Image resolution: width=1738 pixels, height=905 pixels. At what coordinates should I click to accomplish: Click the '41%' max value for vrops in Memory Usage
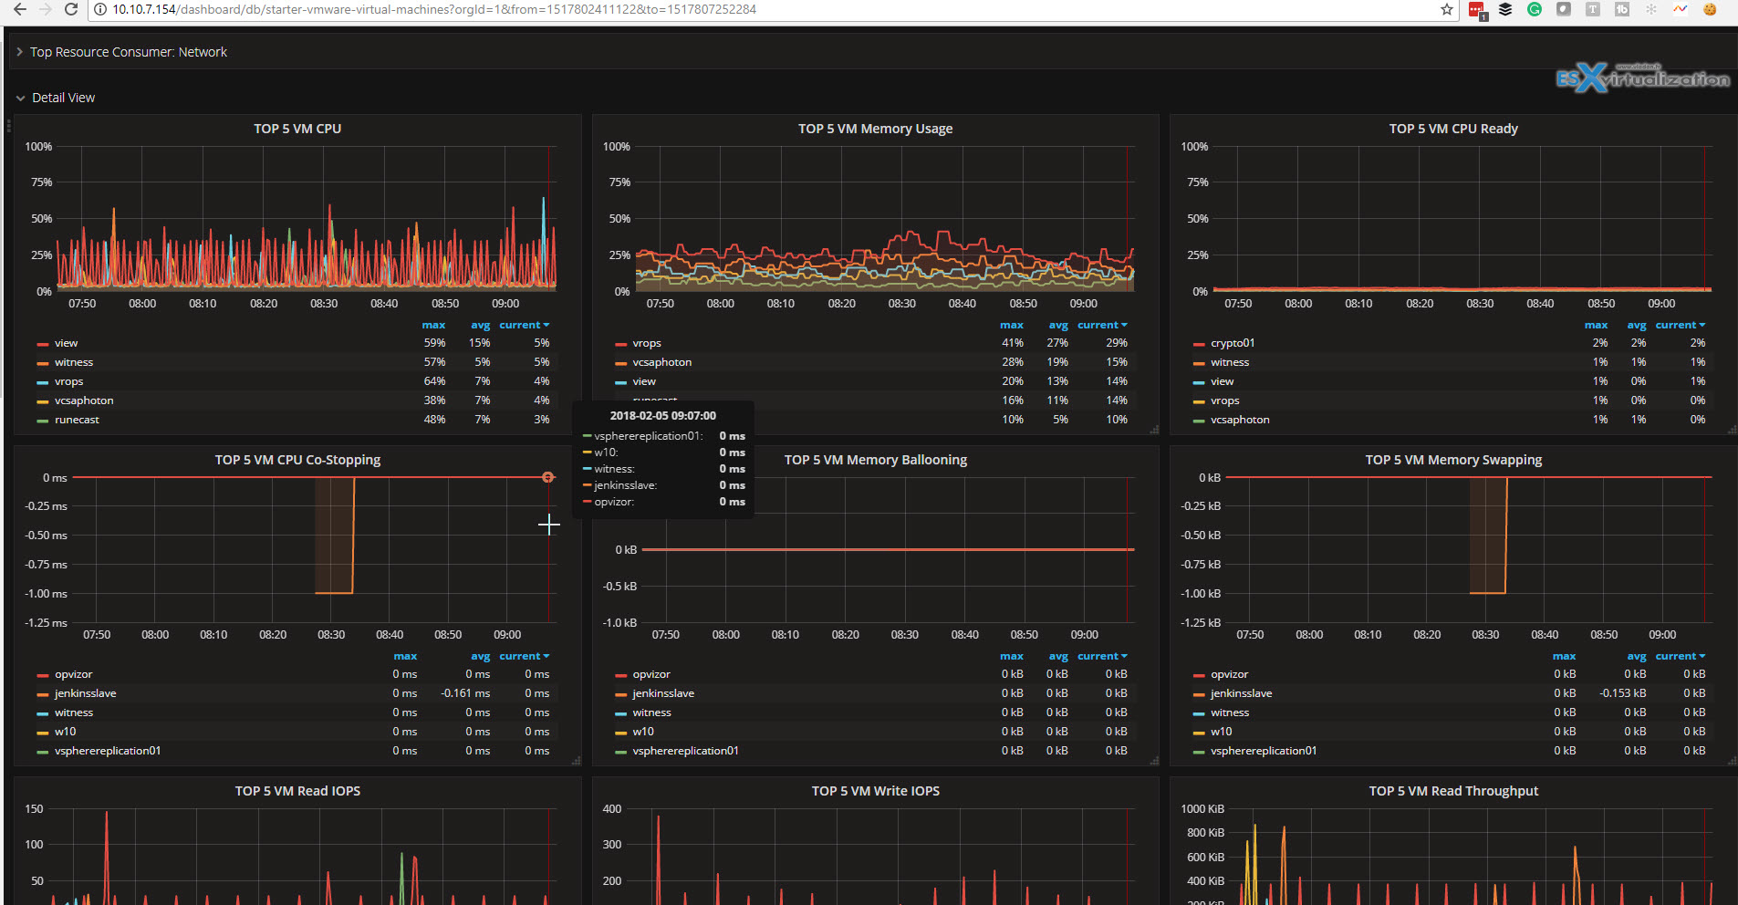point(1012,343)
